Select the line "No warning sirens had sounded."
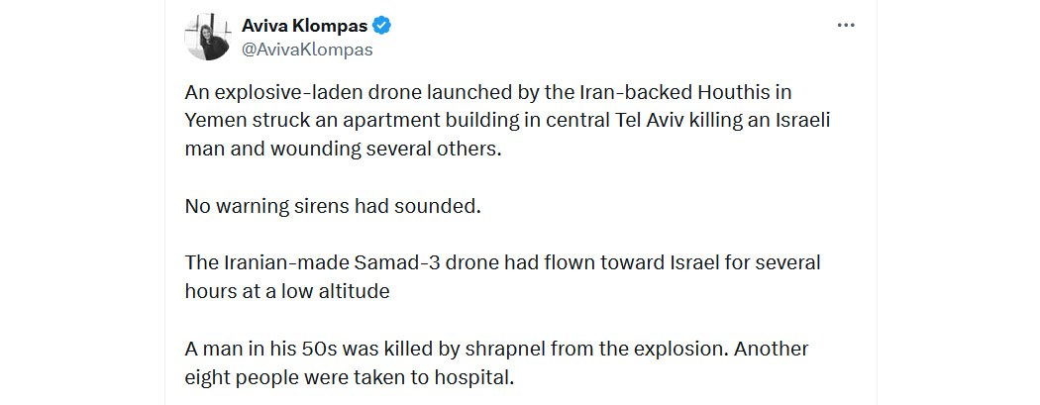 click(x=332, y=206)
